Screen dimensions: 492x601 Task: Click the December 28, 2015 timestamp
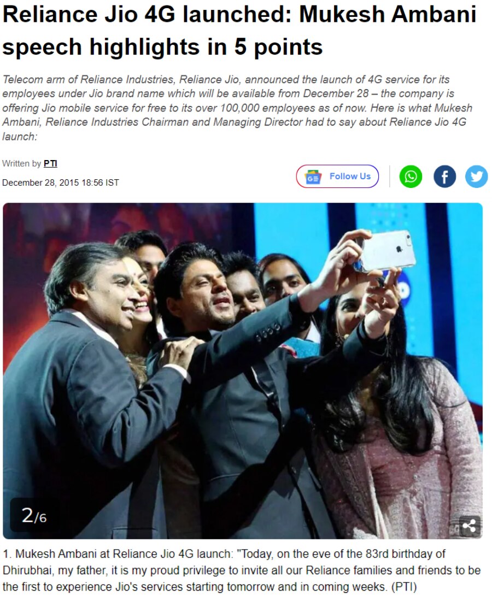pyautogui.click(x=61, y=183)
